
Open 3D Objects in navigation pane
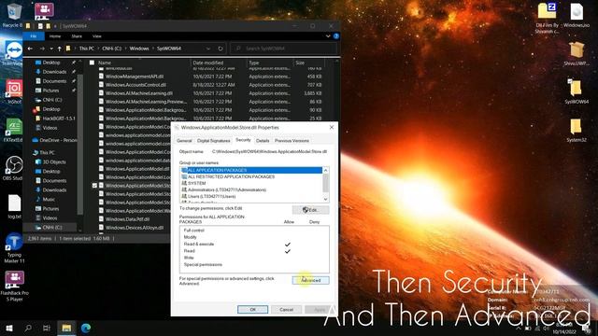pyautogui.click(x=54, y=161)
